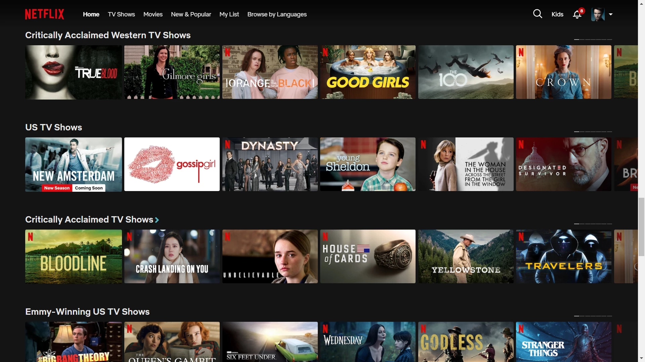
Task: Open the TV Shows menu
Action: click(121, 14)
